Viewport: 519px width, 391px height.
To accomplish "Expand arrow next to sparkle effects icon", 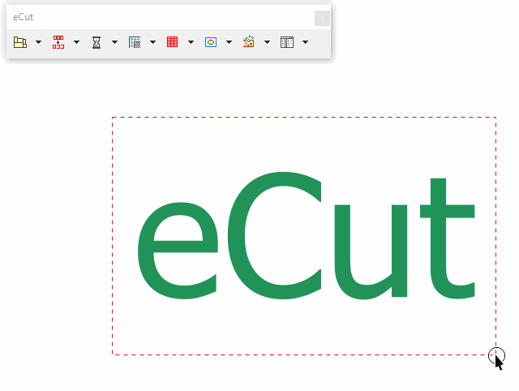I will click(267, 42).
